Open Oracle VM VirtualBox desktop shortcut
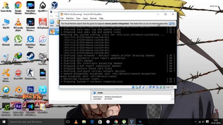 coord(54,5)
